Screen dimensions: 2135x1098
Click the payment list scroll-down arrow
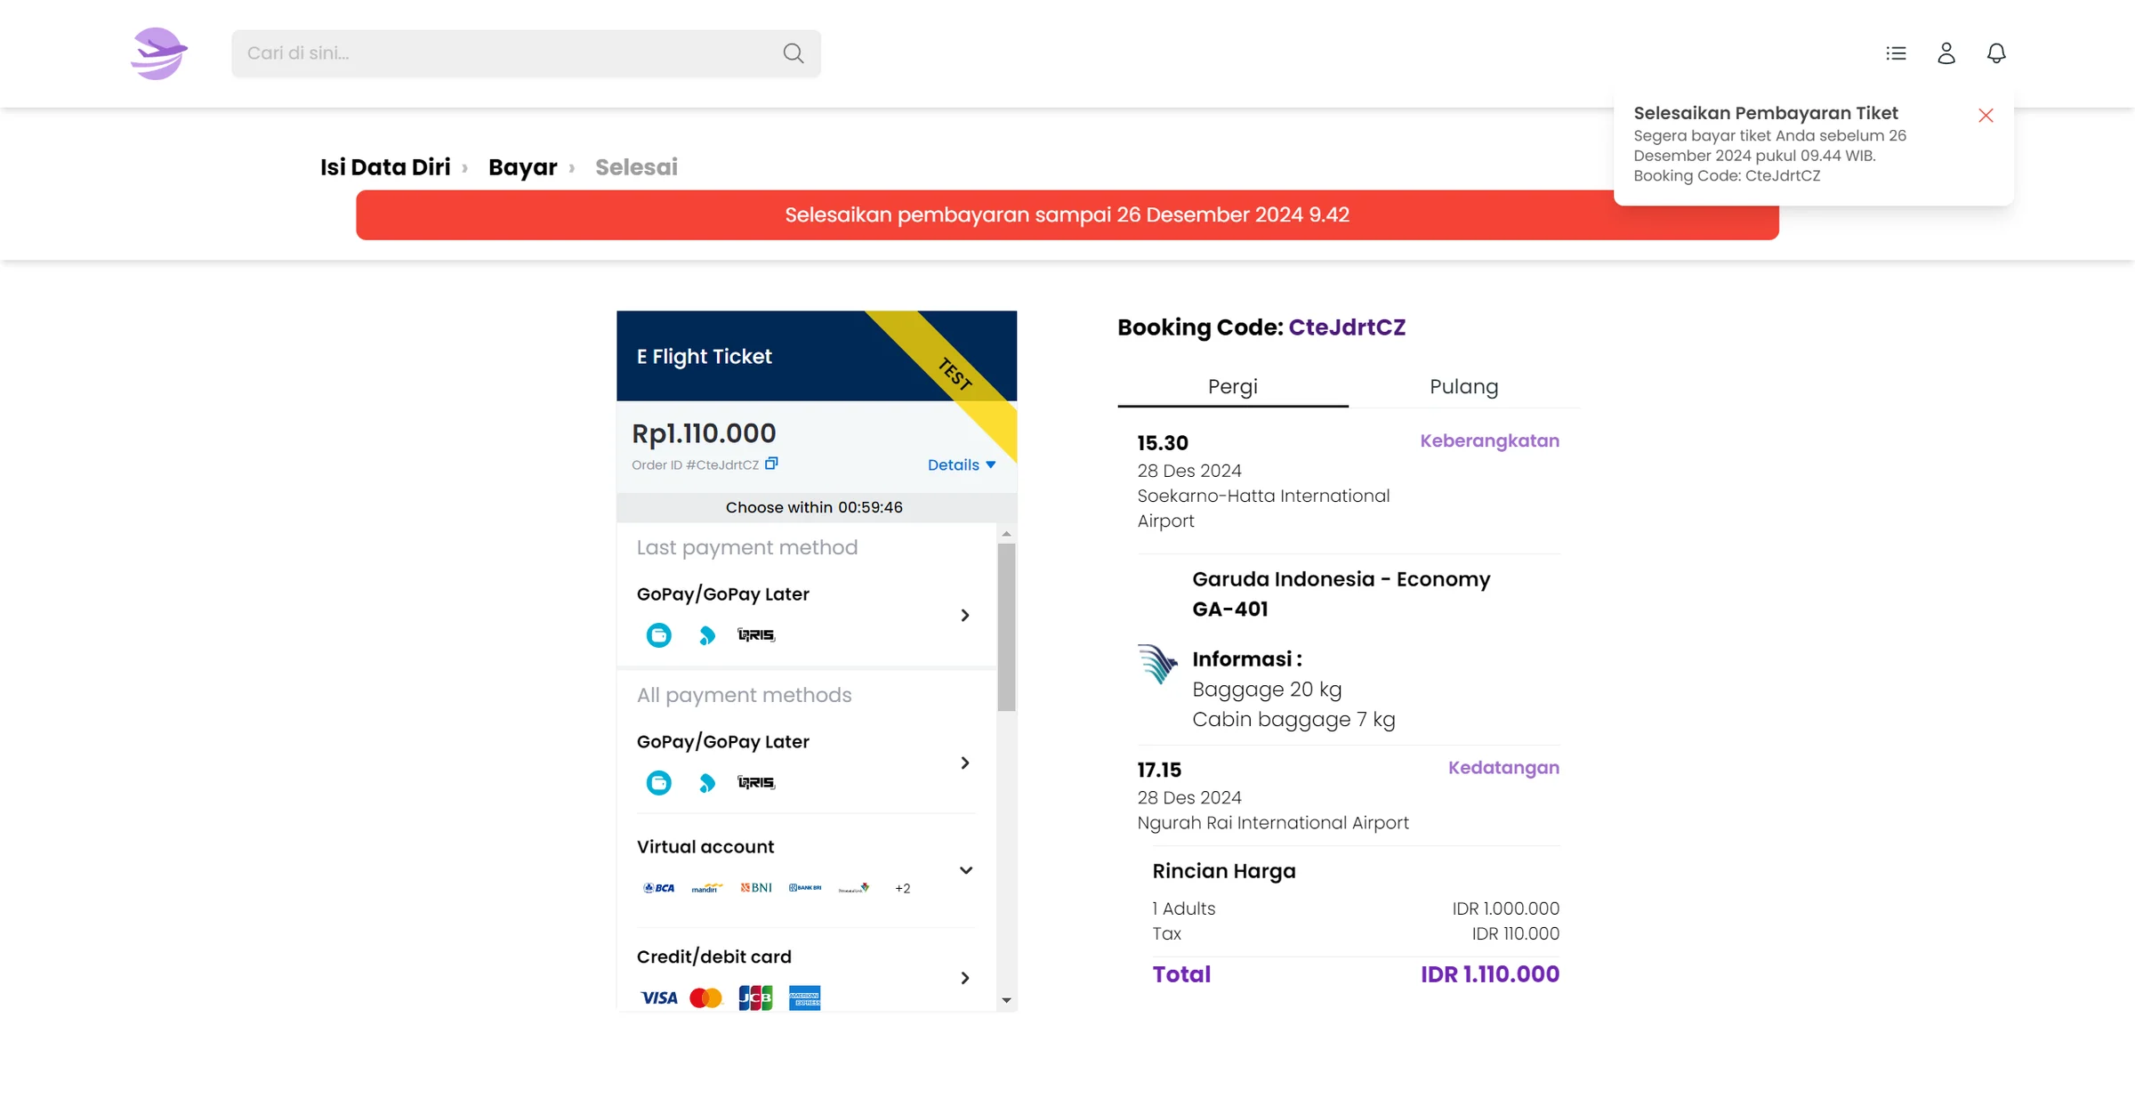click(1006, 1000)
